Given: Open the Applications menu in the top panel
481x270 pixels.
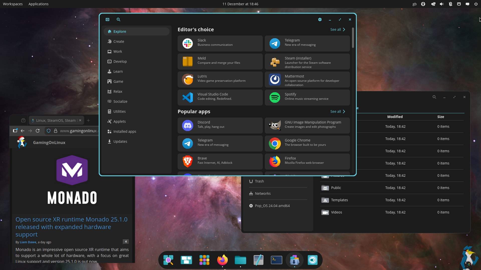Looking at the screenshot, I should click(x=38, y=4).
